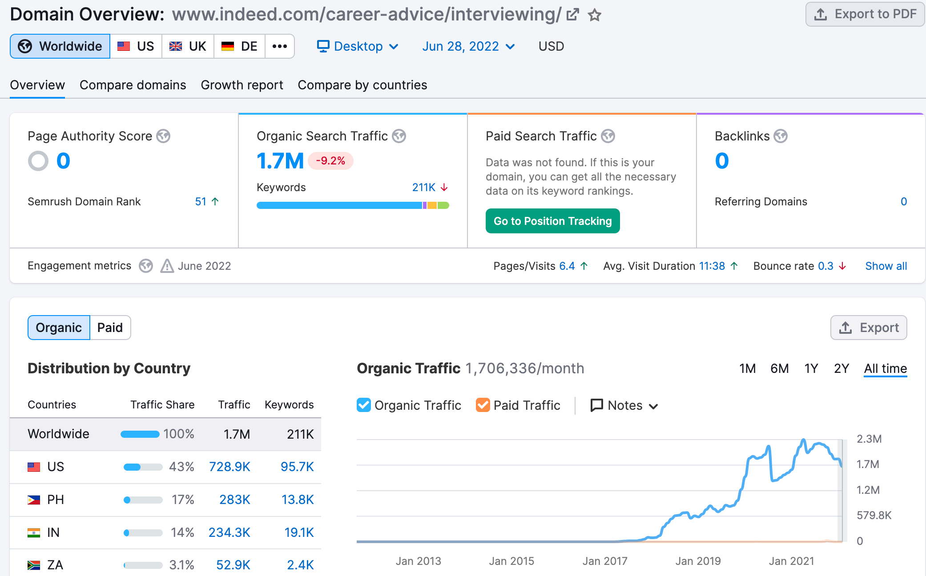This screenshot has height=576, width=926.
Task: Click the PH flag in country table
Action: [x=34, y=500]
